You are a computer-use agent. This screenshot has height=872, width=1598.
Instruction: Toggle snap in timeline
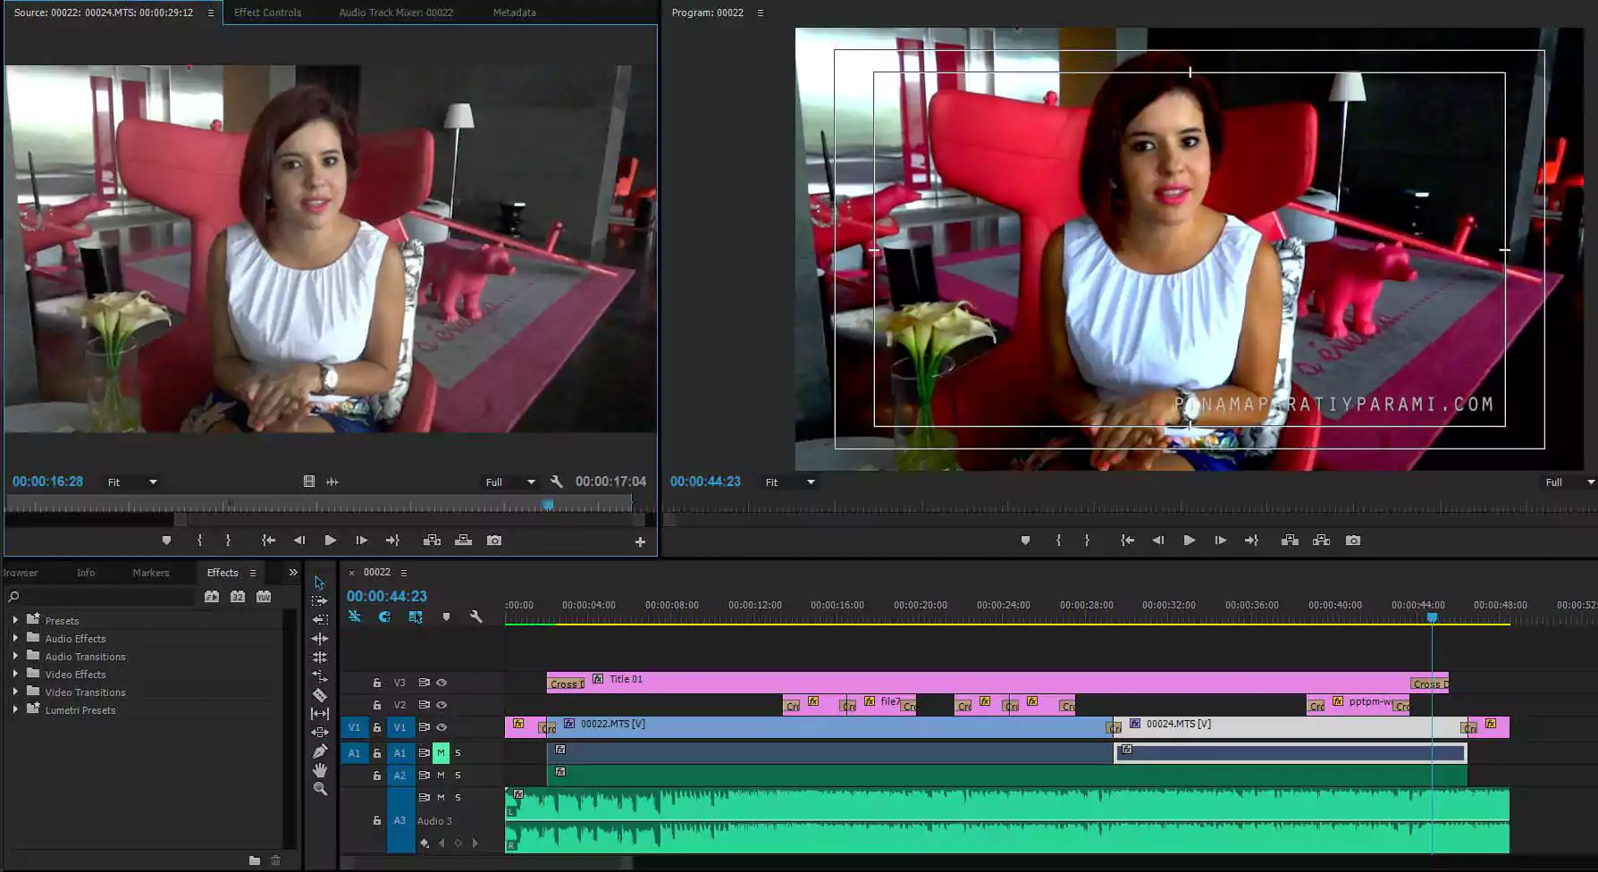(384, 616)
